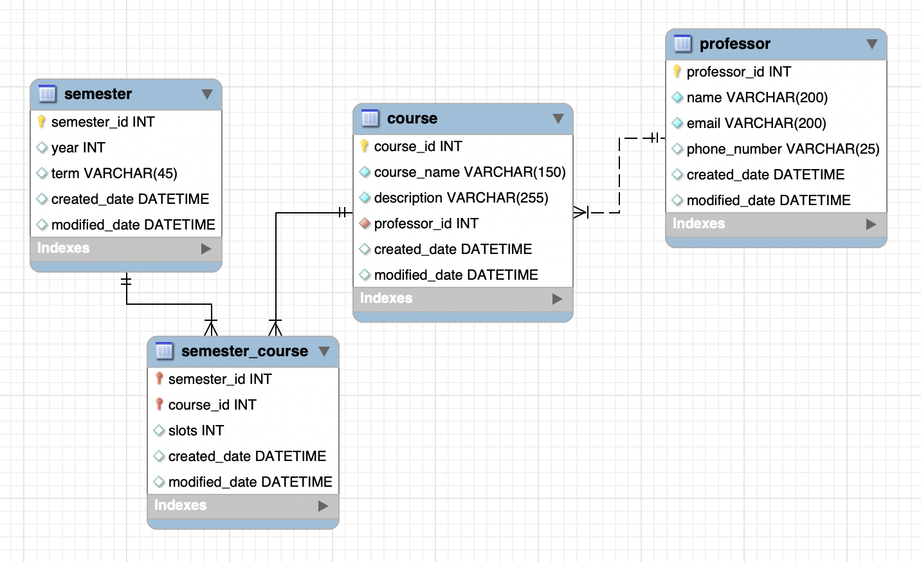Click the red key icon beside semester_course's course_id

pos(160,404)
